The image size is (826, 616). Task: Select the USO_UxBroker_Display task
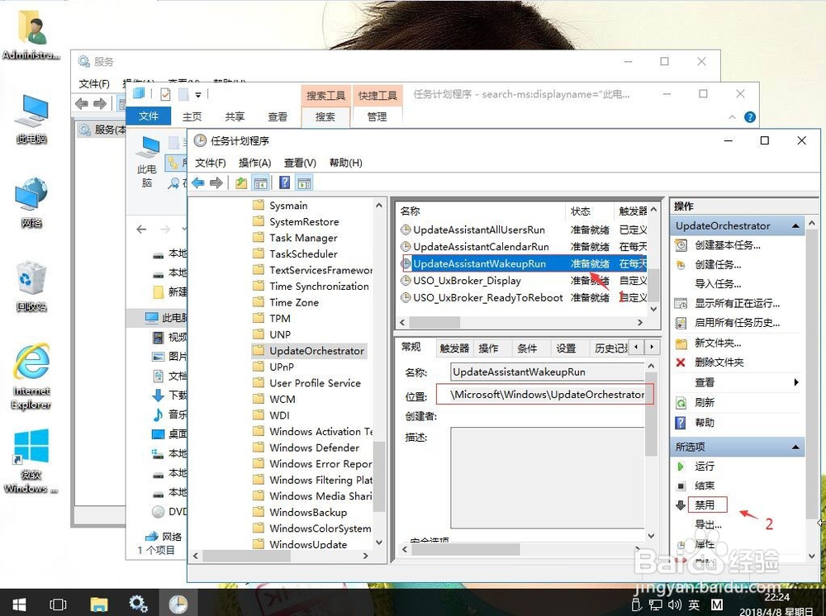point(467,281)
